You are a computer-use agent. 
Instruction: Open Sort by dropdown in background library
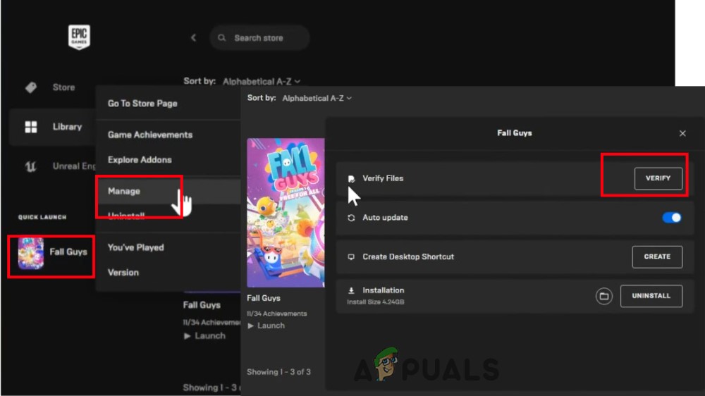[x=262, y=81]
